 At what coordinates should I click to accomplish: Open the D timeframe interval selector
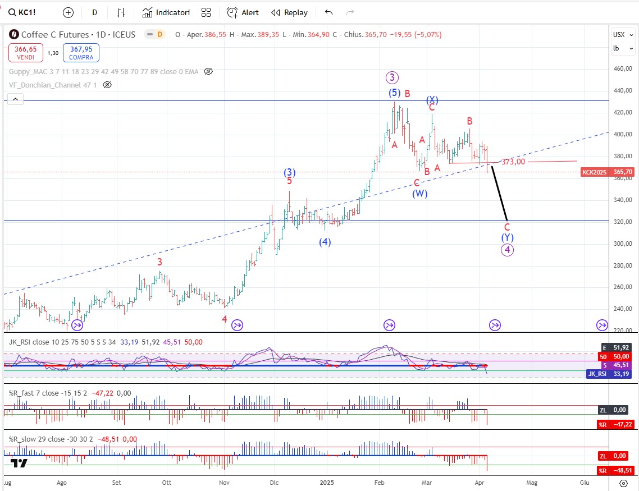coord(94,12)
